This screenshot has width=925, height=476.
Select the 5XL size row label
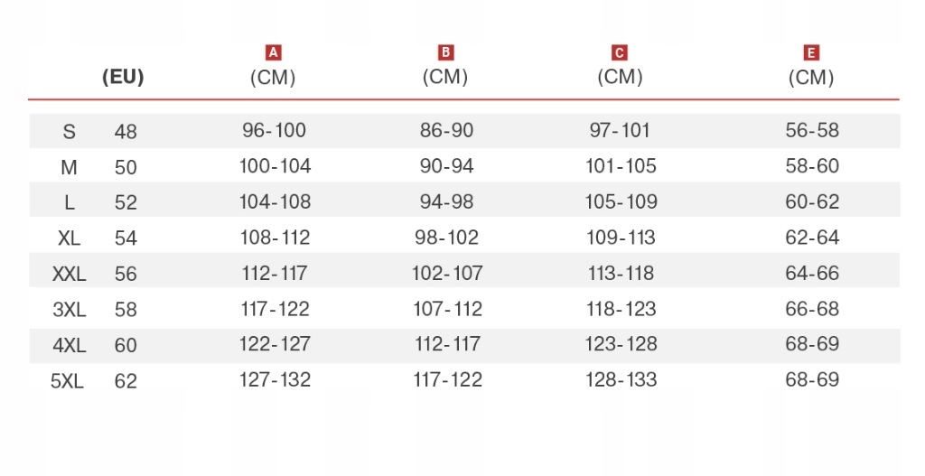click(x=68, y=381)
